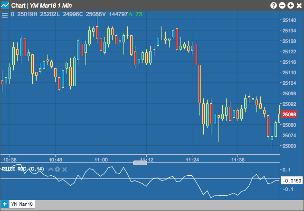Click the help question mark icon
The image size is (304, 211).
[274, 5]
